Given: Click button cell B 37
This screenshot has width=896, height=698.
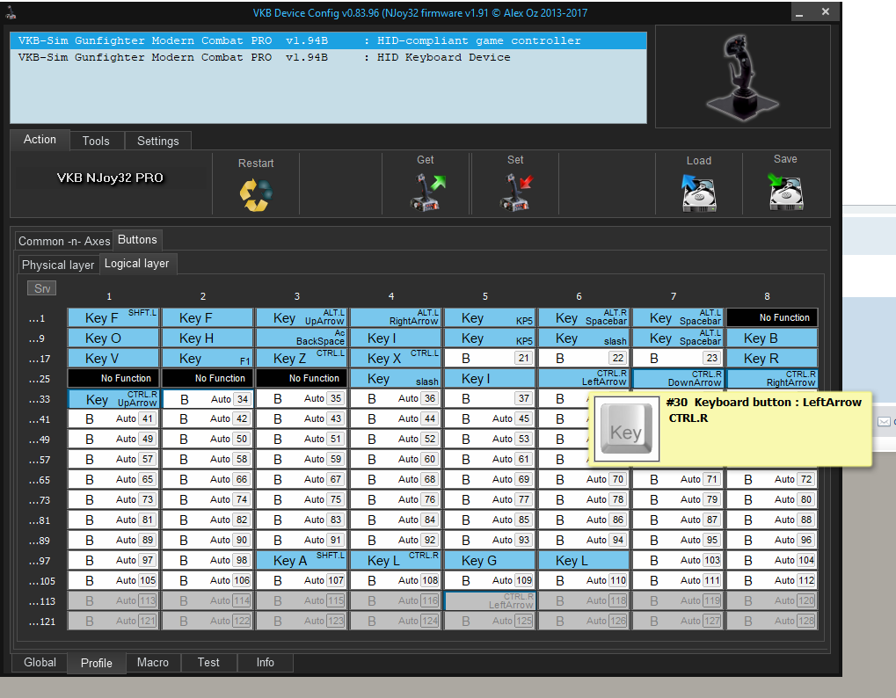Looking at the screenshot, I should coord(490,399).
